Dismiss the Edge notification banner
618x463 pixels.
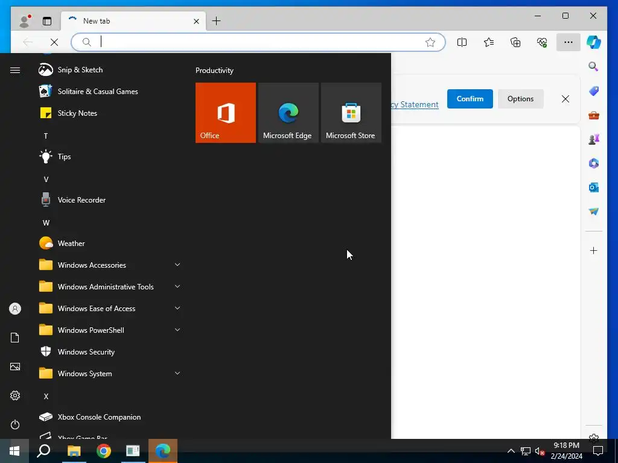[x=565, y=99]
